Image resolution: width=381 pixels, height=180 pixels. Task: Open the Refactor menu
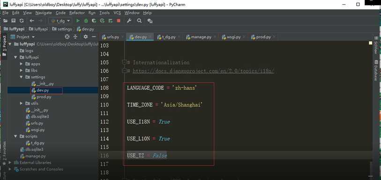pyautogui.click(x=77, y=13)
